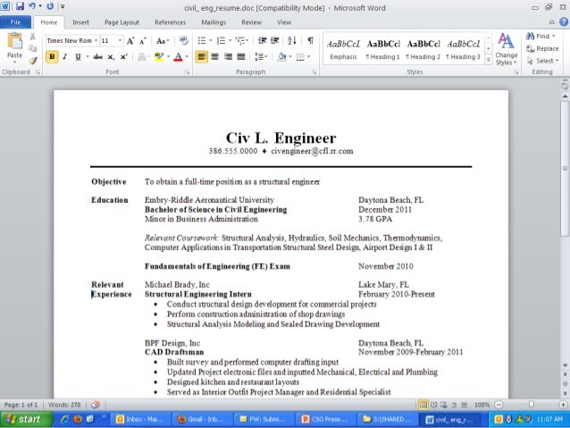
Task: Shrink the font size
Action: coord(143,41)
